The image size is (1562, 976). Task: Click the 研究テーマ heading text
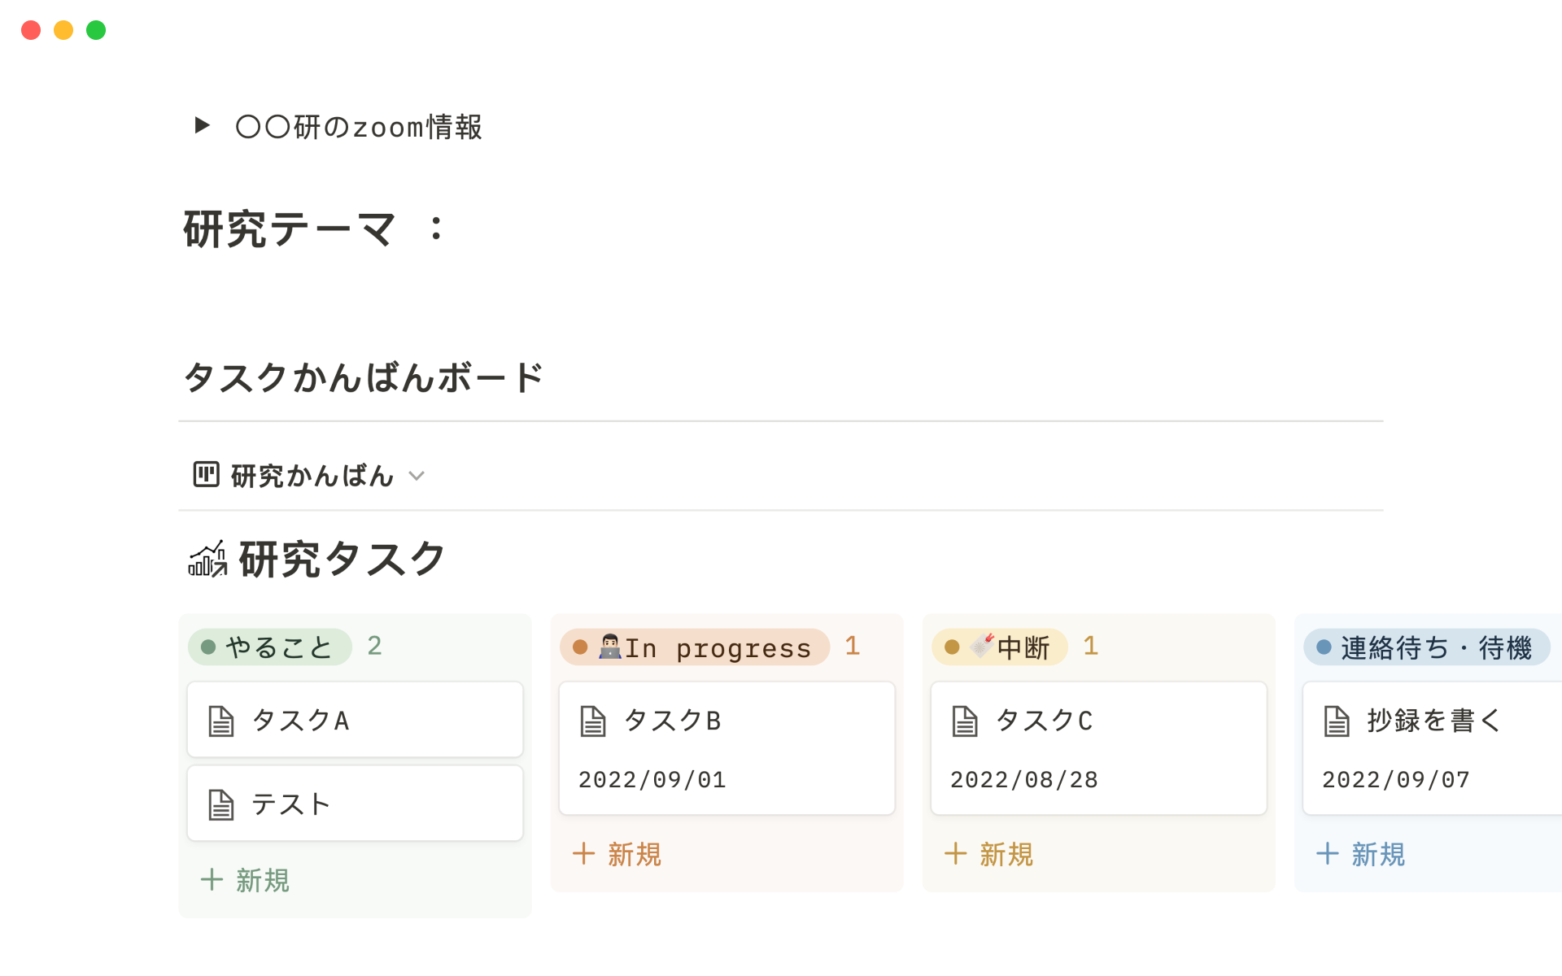290,229
